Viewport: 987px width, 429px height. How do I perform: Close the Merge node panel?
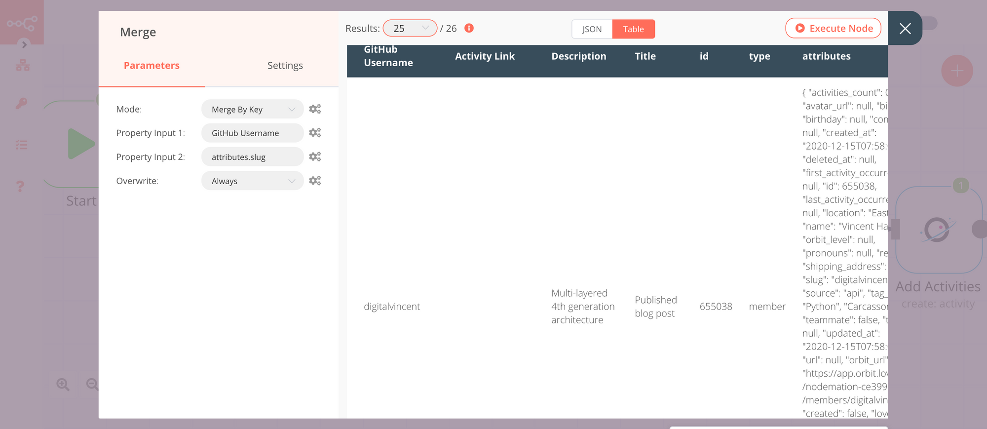[905, 29]
